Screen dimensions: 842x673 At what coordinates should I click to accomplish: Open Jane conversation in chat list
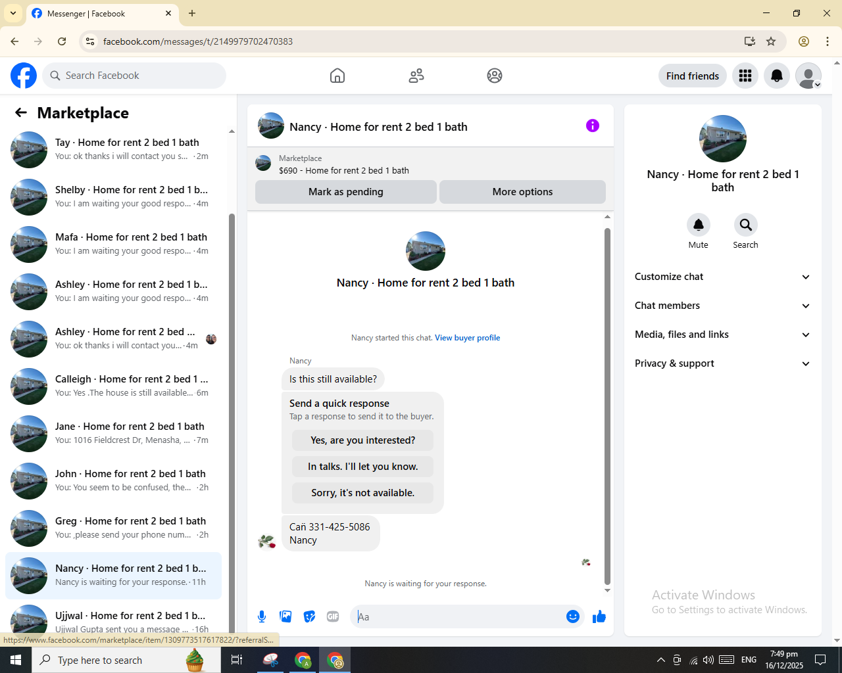(x=113, y=434)
